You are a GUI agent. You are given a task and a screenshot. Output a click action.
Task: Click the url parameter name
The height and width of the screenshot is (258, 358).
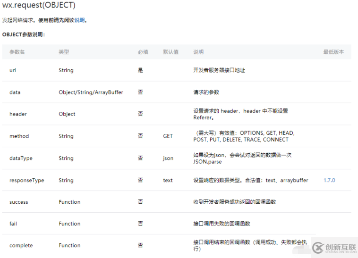pyautogui.click(x=13, y=70)
